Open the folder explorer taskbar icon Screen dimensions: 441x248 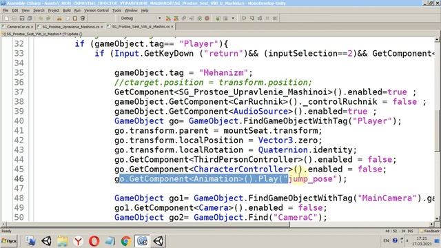62,241
